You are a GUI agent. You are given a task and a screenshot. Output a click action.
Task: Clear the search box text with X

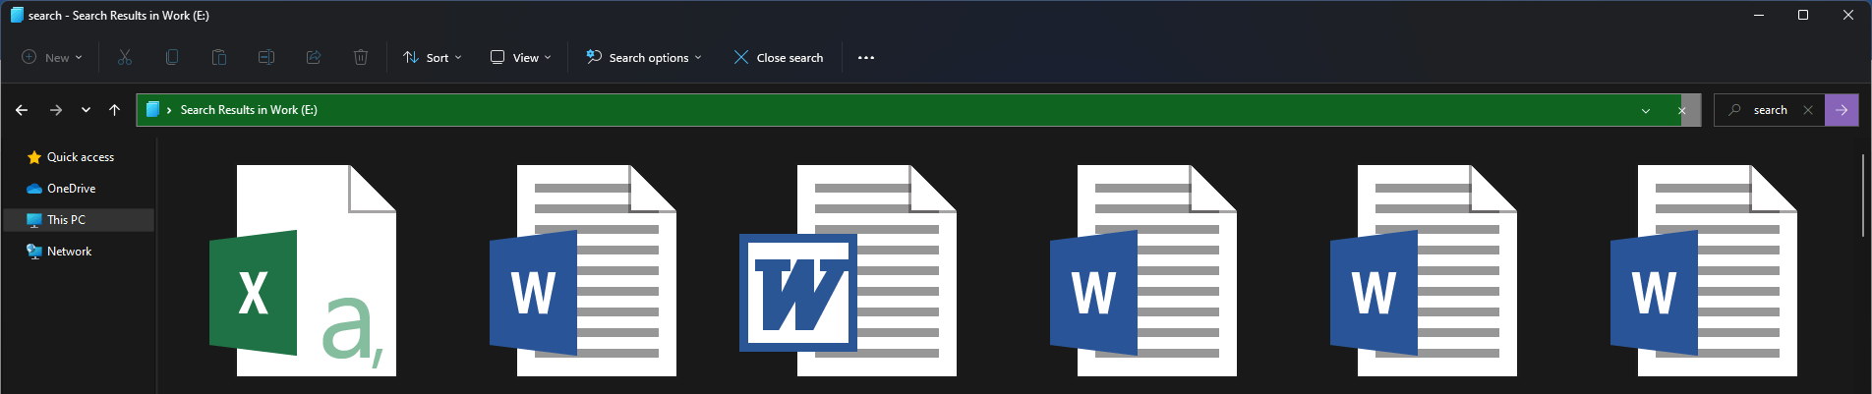pyautogui.click(x=1808, y=110)
